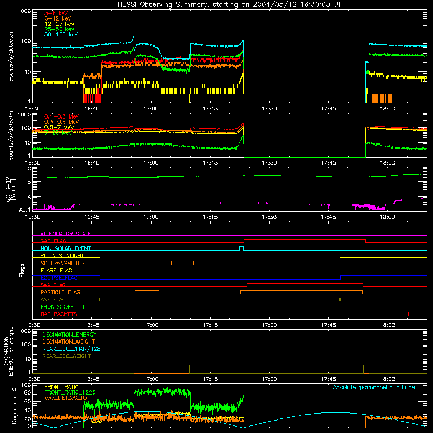Click counts/s/detector title of the keV panel
433x433 pixels.
(x=11, y=56)
